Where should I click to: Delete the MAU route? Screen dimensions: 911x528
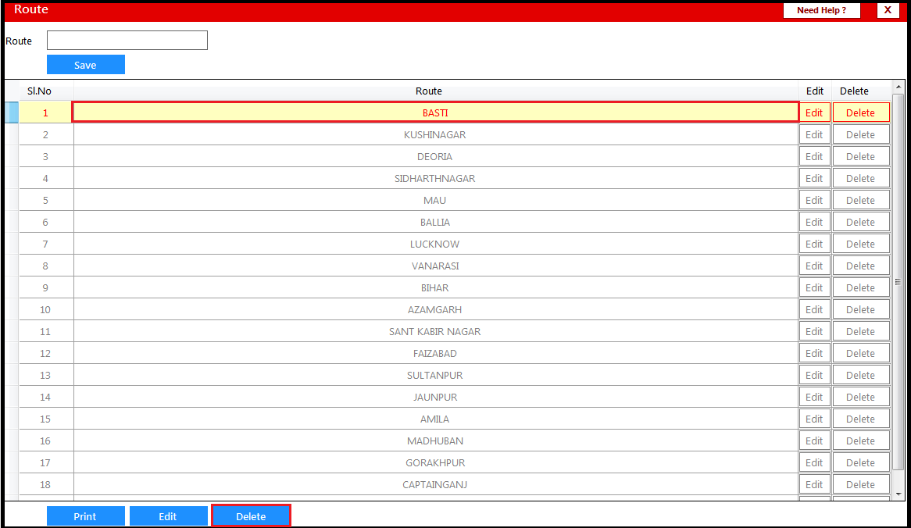tap(860, 201)
